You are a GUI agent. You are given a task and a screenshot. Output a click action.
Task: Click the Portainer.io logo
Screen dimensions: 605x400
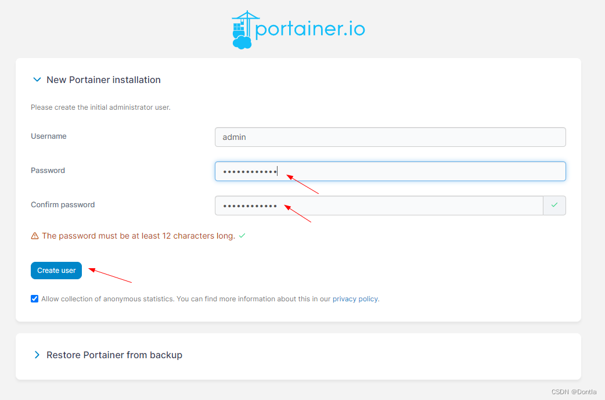click(x=298, y=30)
